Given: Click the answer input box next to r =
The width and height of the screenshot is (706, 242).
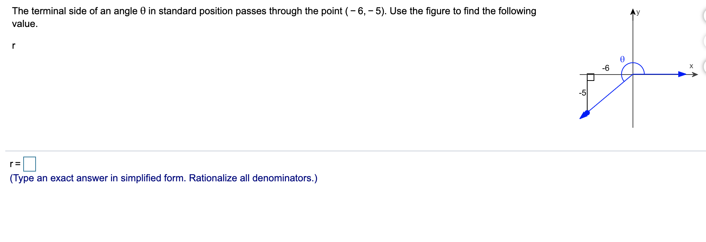Looking at the screenshot, I should [30, 164].
